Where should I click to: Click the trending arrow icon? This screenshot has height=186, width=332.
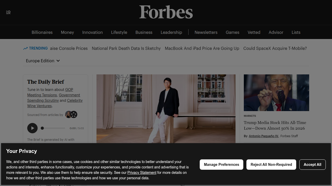[25, 48]
